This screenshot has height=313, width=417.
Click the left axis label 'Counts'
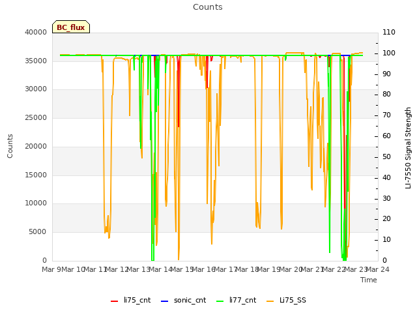coord(10,146)
